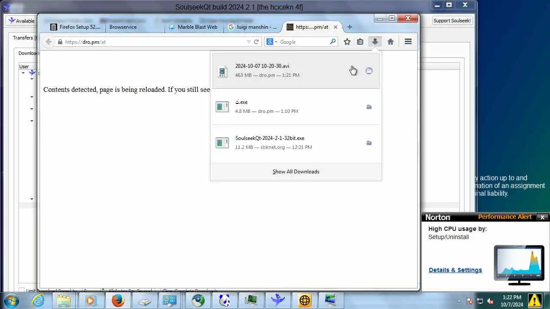Show bookmarks list icon
The height and width of the screenshot is (309, 550).
click(x=360, y=42)
